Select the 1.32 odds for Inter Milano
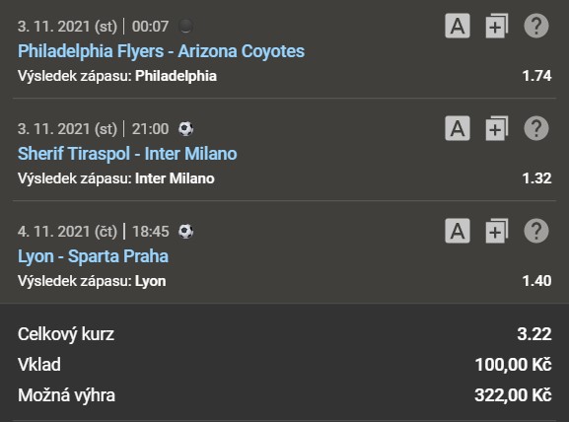 click(x=536, y=178)
